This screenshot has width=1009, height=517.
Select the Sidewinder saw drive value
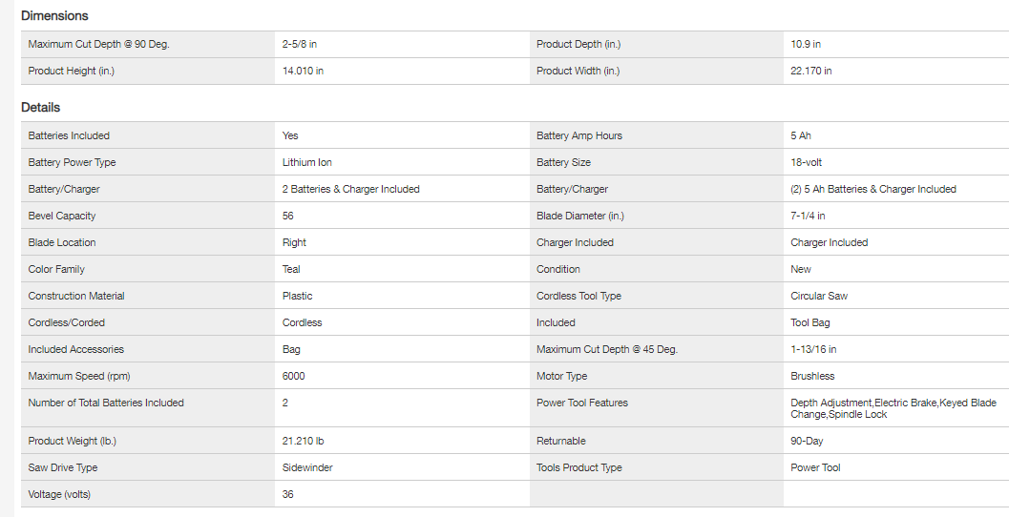(307, 467)
